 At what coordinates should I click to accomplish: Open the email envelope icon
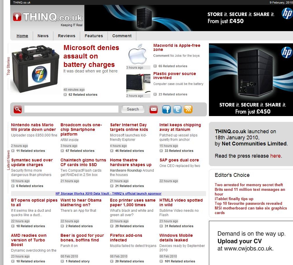click(x=153, y=109)
